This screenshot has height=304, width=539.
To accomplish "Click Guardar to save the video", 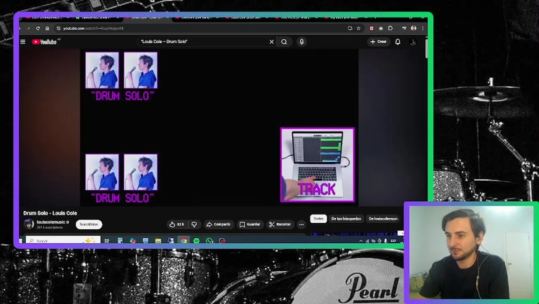I will point(250,224).
